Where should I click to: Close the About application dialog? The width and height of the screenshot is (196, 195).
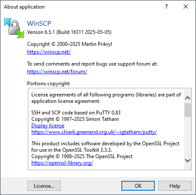pos(186,6)
